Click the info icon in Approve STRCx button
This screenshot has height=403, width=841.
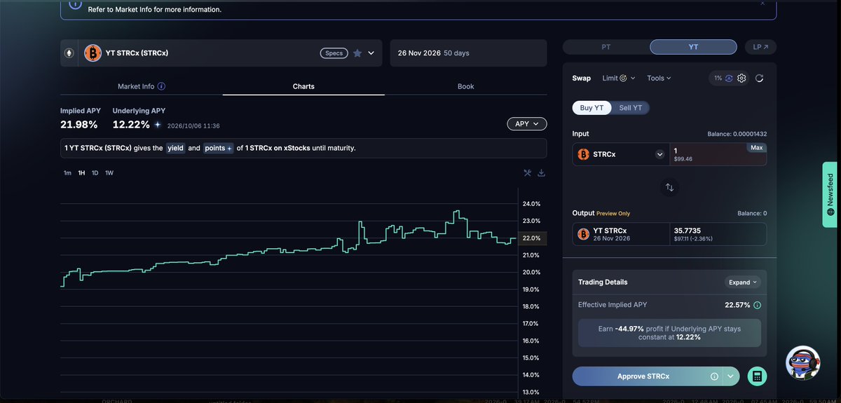[x=714, y=376]
